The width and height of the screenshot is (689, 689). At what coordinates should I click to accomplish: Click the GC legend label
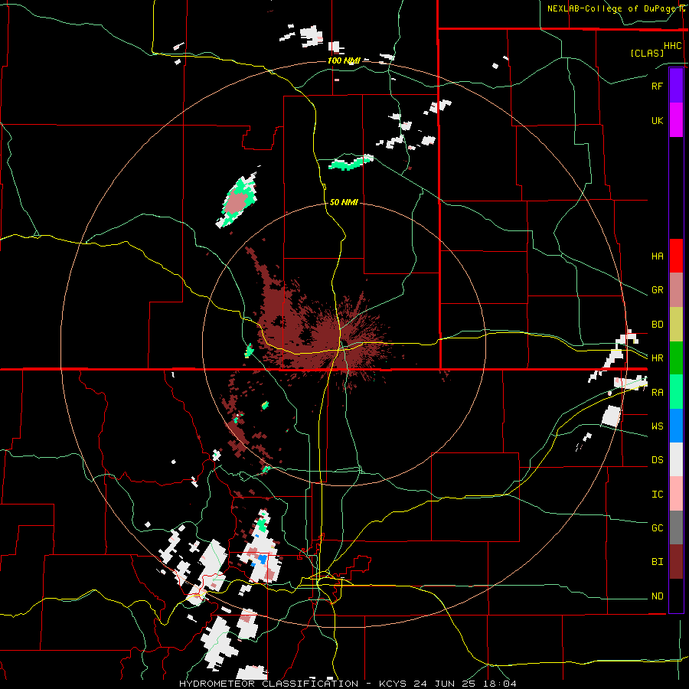[x=657, y=528]
